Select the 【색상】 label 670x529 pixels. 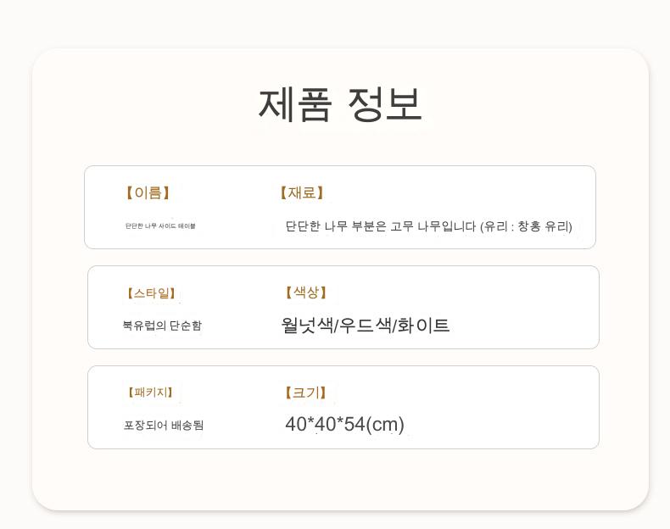pyautogui.click(x=305, y=293)
